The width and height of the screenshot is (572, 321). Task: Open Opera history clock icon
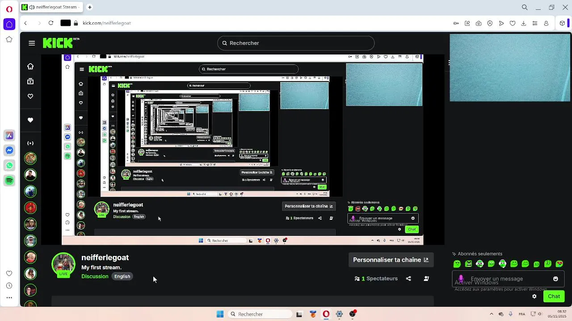click(9, 286)
